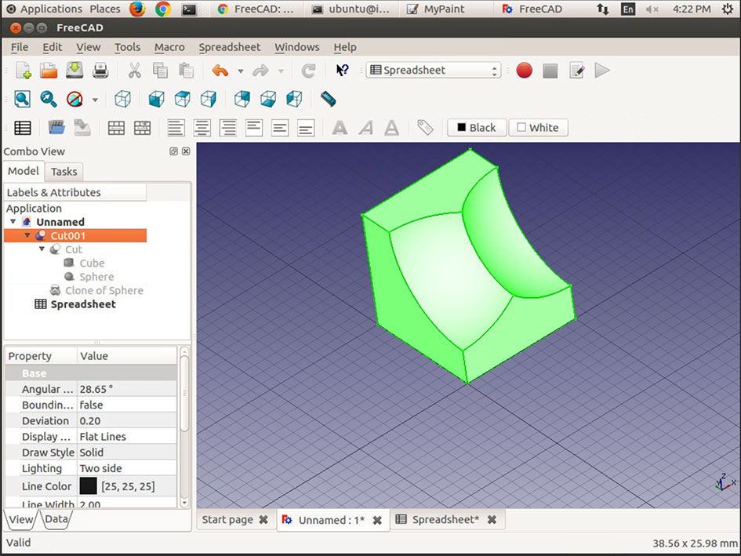
Task: Align cell text right icon
Action: tap(228, 128)
